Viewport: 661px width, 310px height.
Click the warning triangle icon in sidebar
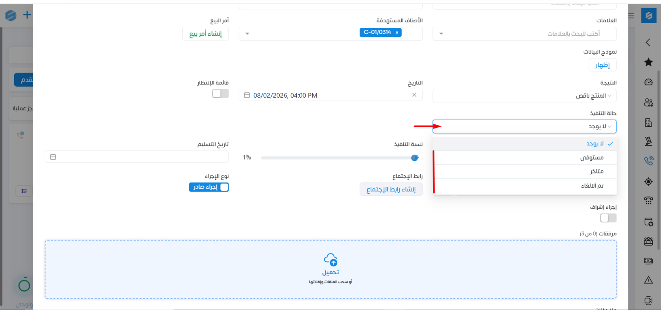coord(648,280)
